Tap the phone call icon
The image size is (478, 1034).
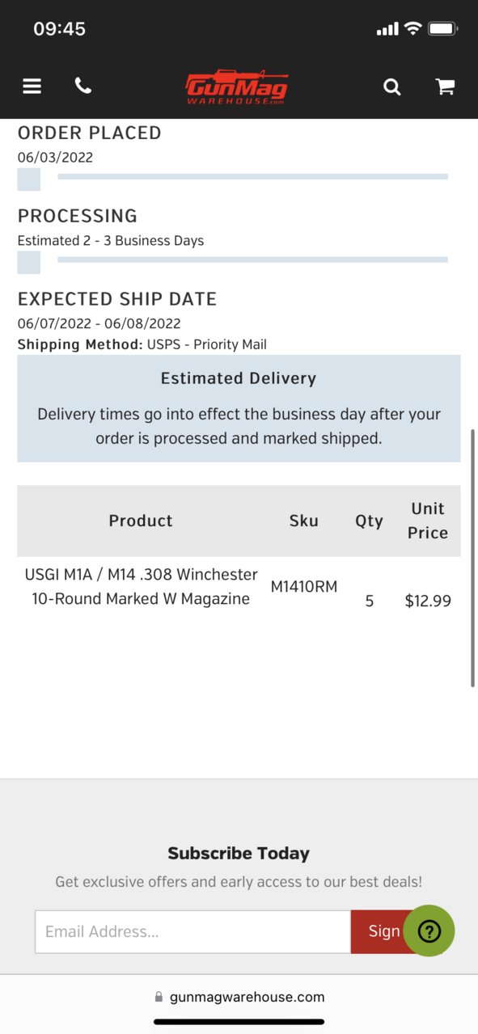pyautogui.click(x=83, y=86)
